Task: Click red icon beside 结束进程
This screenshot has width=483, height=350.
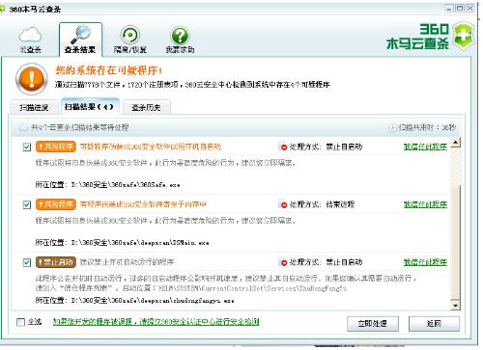Action: (x=284, y=204)
